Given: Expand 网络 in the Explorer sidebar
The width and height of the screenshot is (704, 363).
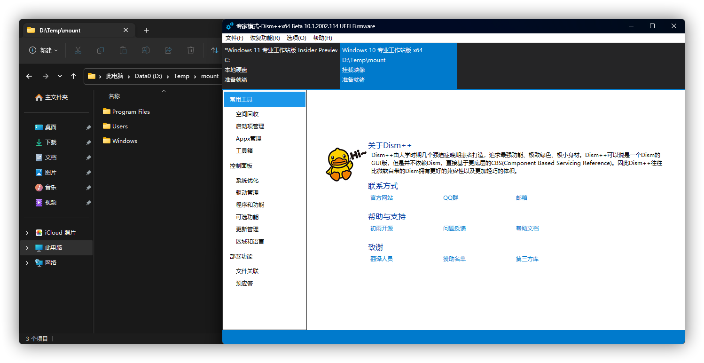Looking at the screenshot, I should (27, 262).
